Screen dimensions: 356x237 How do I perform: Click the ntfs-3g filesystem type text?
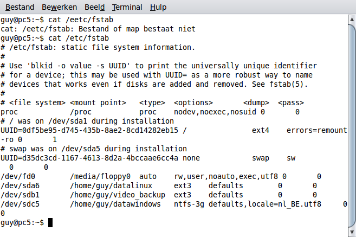(191, 204)
